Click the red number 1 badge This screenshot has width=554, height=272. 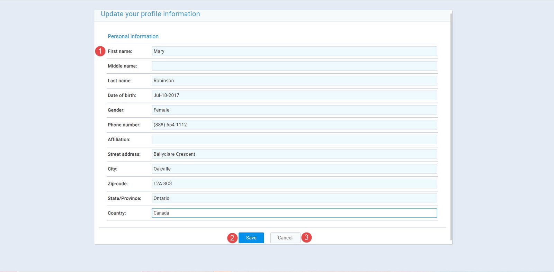100,51
